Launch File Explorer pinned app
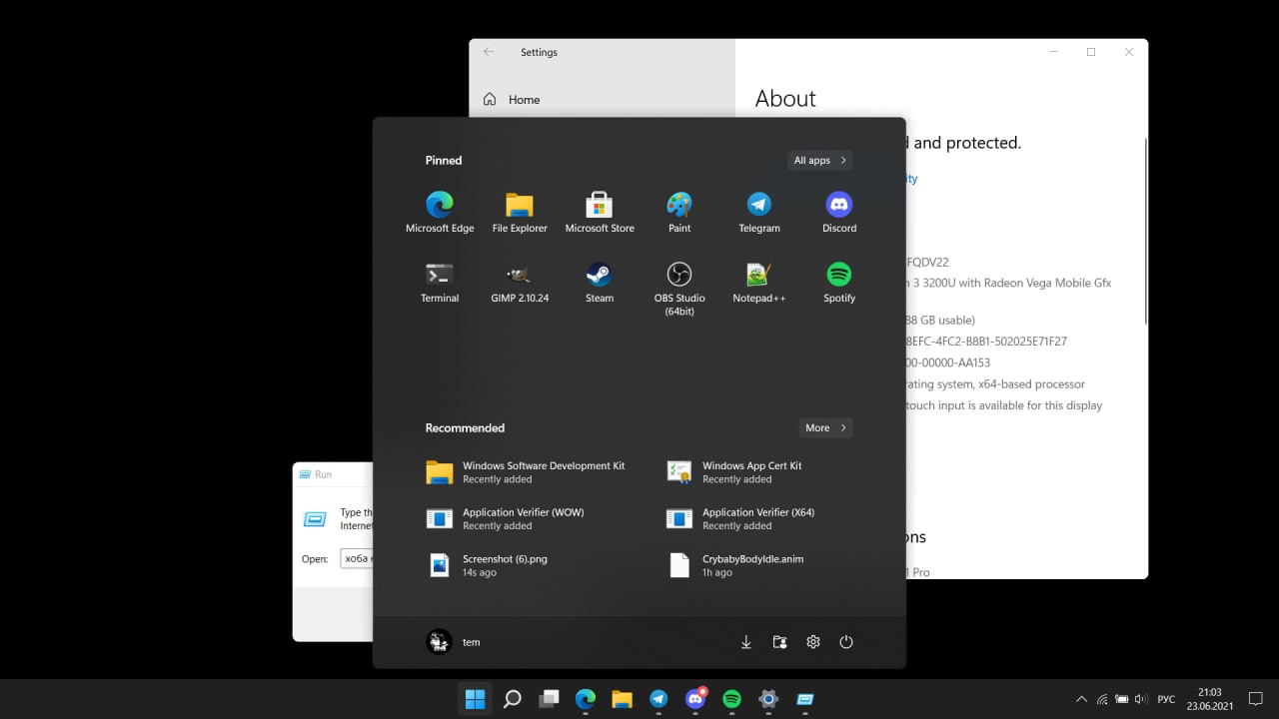This screenshot has width=1279, height=719. (520, 213)
